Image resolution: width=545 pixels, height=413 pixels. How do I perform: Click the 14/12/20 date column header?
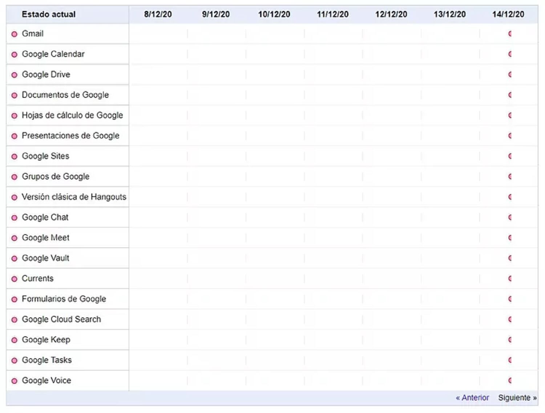[508, 15]
